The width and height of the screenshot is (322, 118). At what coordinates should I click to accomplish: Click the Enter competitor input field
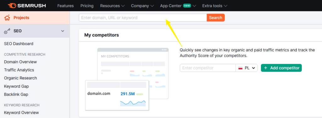(x=208, y=68)
